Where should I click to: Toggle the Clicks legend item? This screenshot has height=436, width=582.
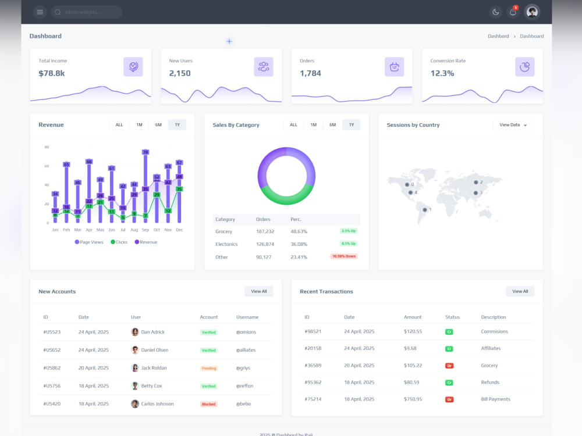click(x=119, y=242)
